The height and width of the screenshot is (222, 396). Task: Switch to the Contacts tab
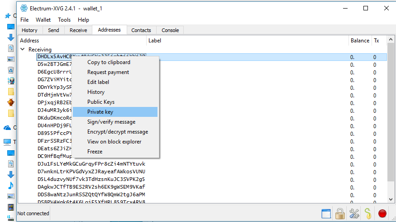[141, 30]
